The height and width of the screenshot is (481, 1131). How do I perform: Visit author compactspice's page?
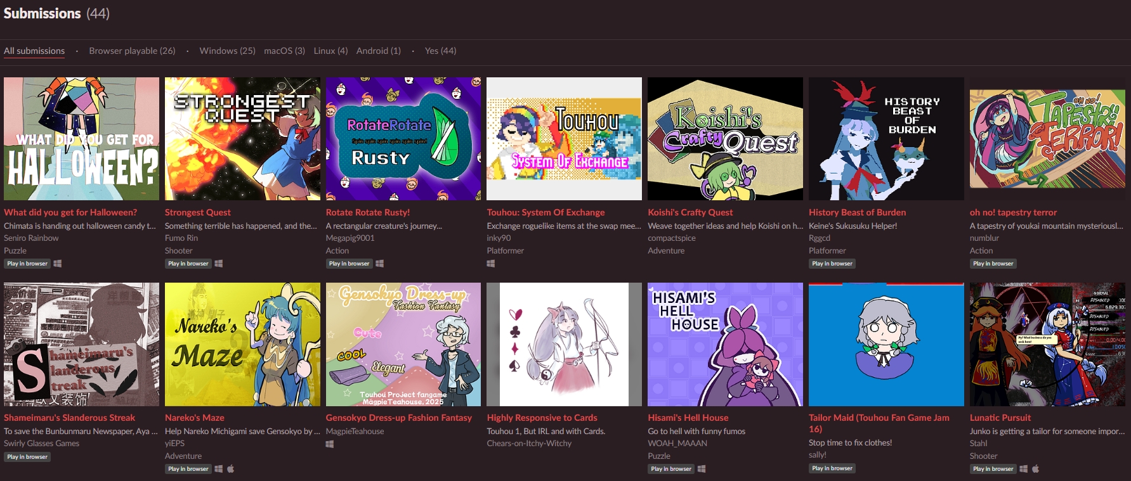point(672,238)
